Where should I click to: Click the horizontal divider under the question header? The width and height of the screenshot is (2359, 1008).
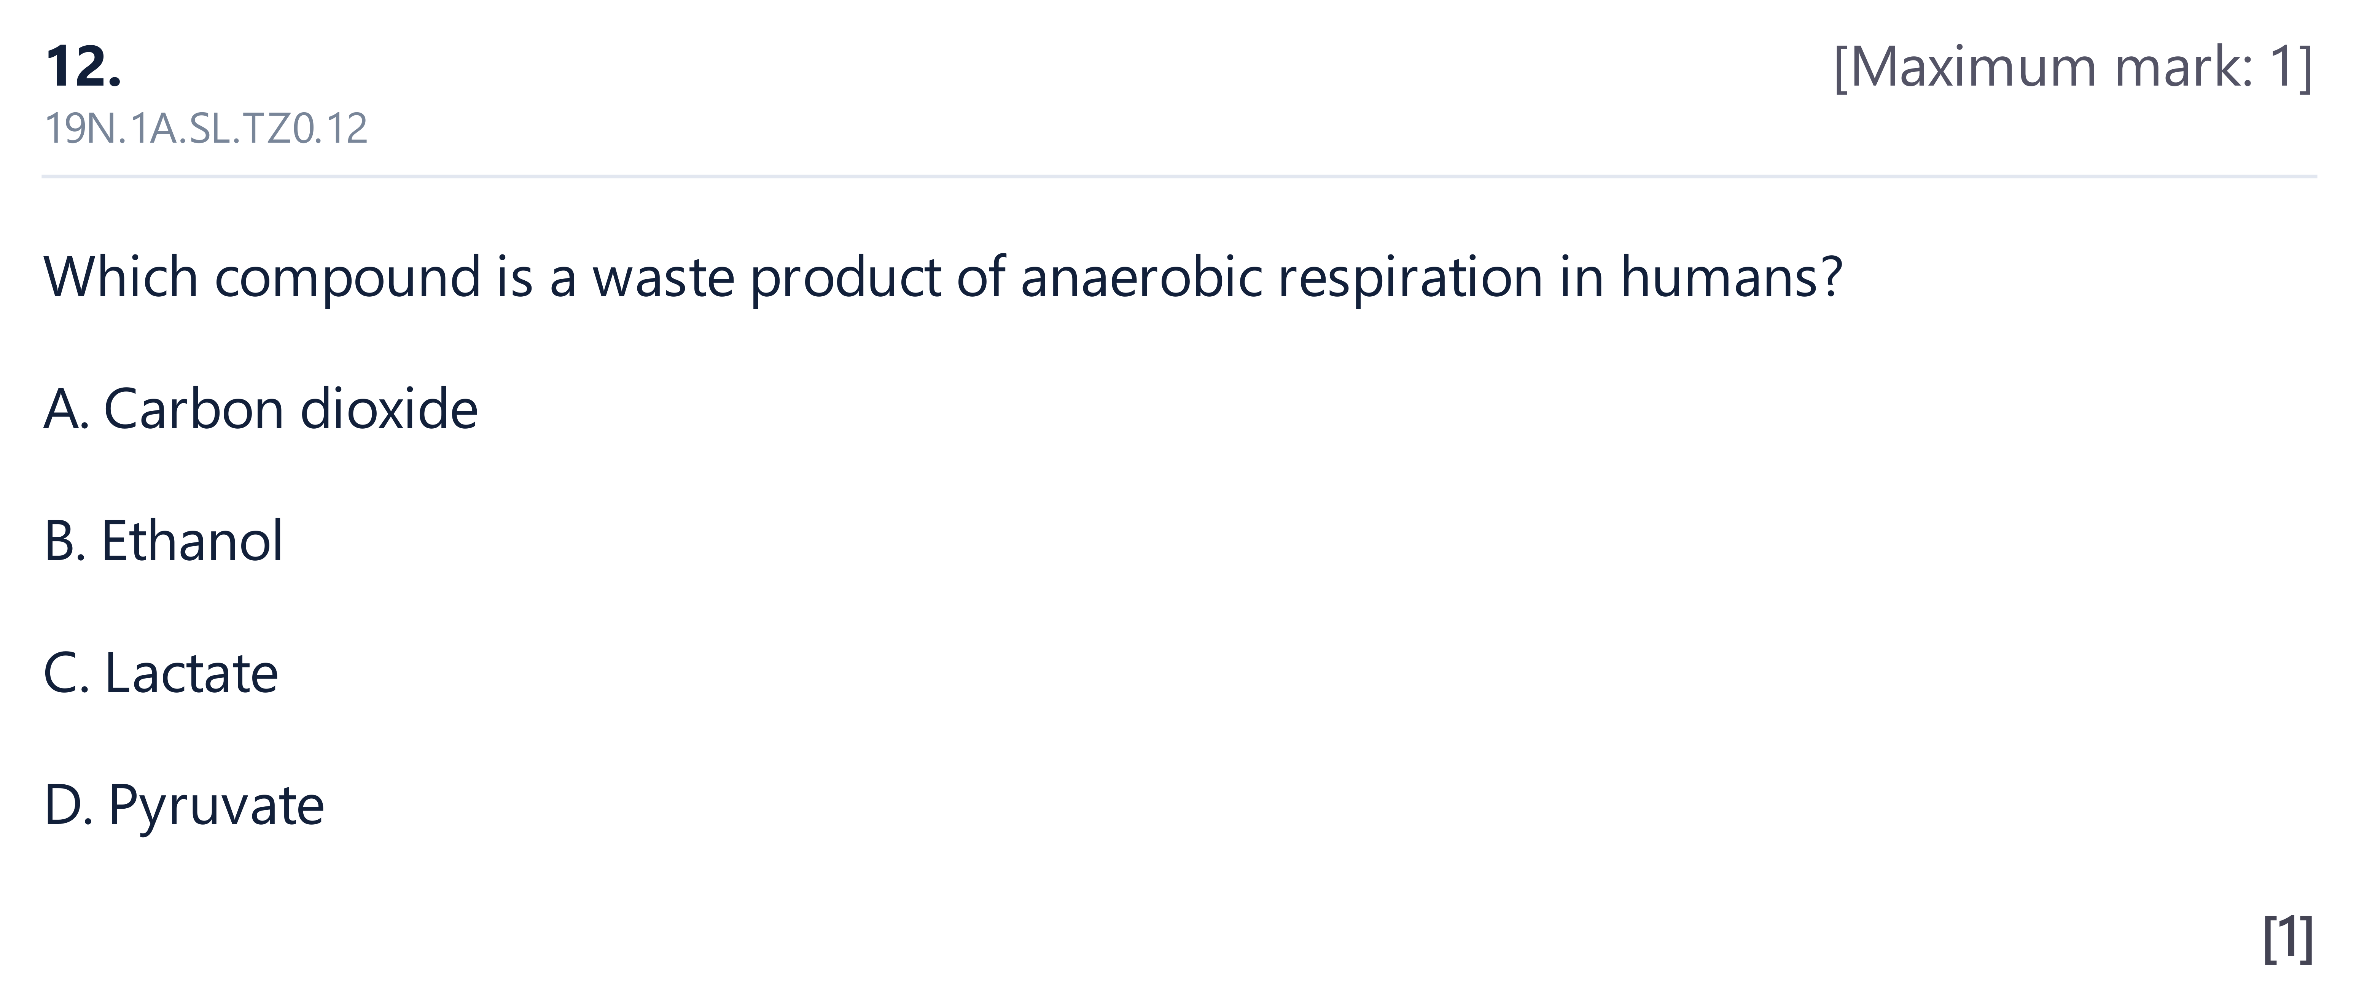tap(1179, 176)
